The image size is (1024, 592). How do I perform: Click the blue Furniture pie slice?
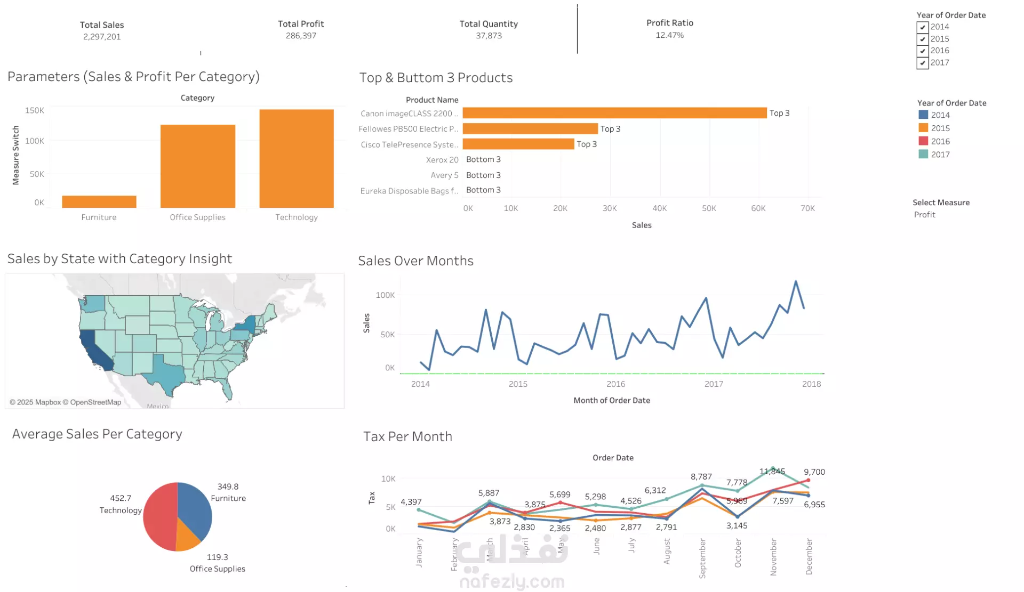click(x=193, y=506)
